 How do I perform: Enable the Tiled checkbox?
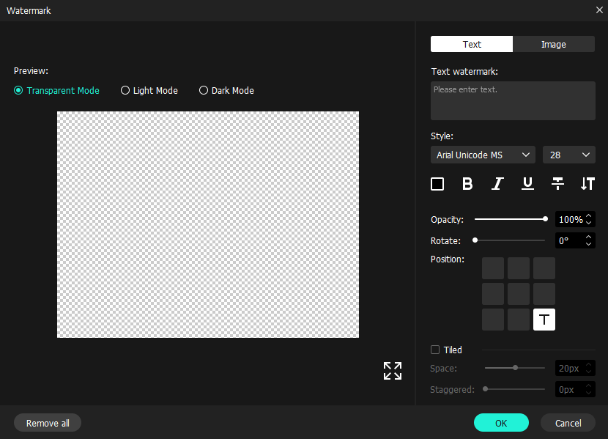point(435,350)
